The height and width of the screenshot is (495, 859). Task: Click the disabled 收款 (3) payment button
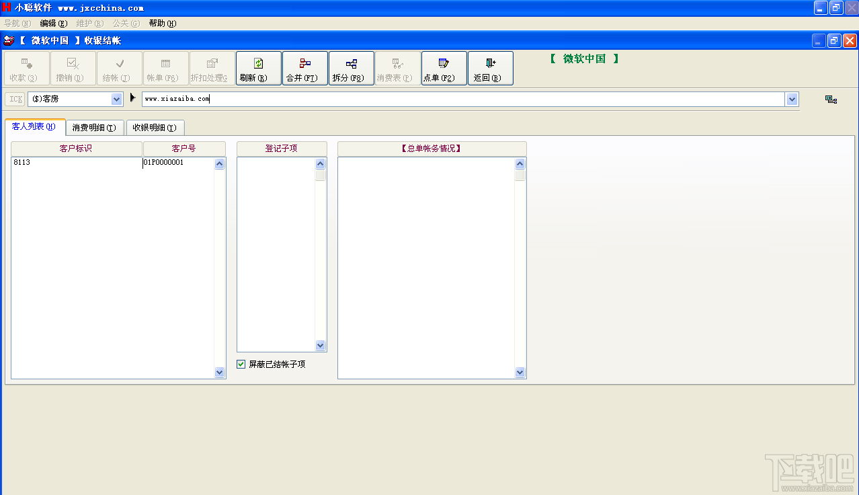click(x=27, y=69)
